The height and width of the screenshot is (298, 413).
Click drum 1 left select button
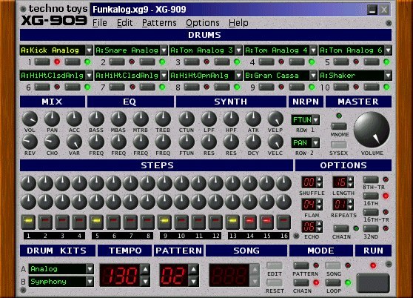click(42, 62)
